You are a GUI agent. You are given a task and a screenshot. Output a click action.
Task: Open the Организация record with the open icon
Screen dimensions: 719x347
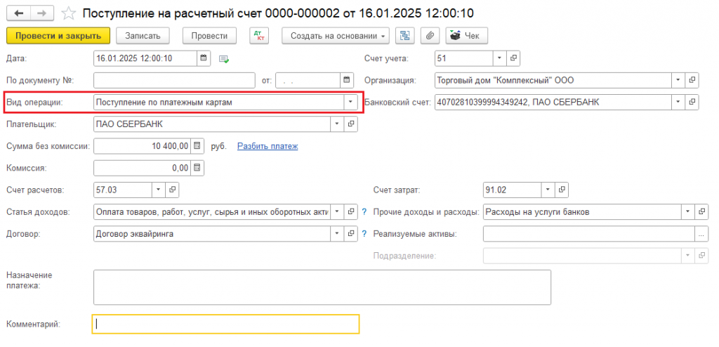(x=692, y=80)
